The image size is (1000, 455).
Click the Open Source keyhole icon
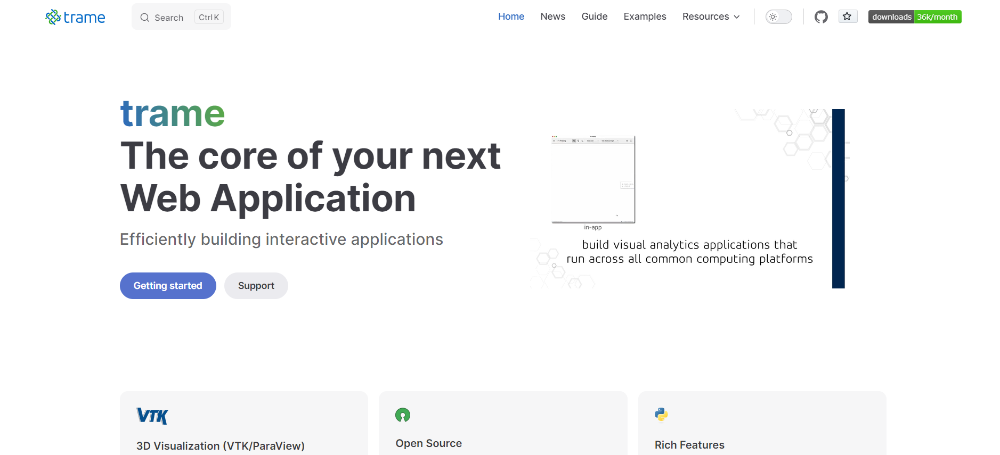403,415
